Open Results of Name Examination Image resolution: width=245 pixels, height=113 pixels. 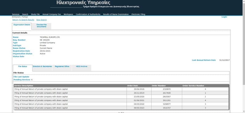[116, 14]
